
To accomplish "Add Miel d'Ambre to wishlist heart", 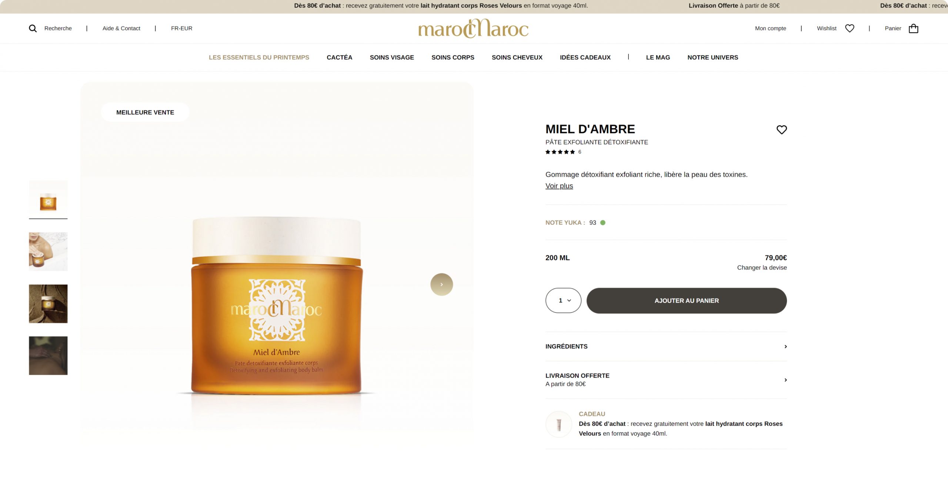I will tap(781, 130).
